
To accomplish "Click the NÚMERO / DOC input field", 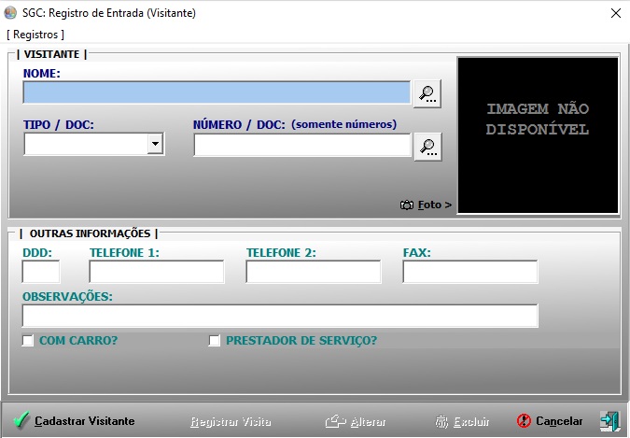I will 301,145.
